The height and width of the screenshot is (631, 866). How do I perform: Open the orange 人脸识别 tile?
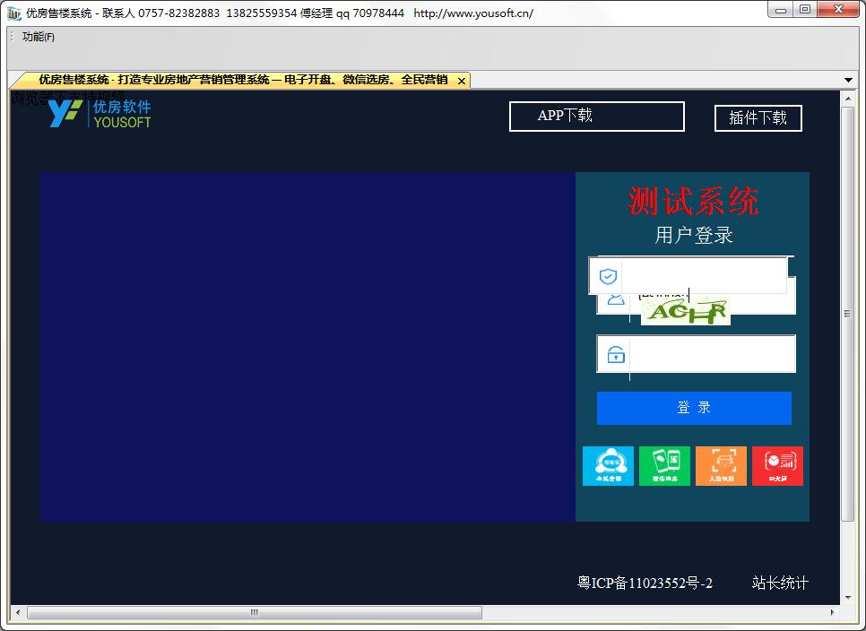[721, 466]
